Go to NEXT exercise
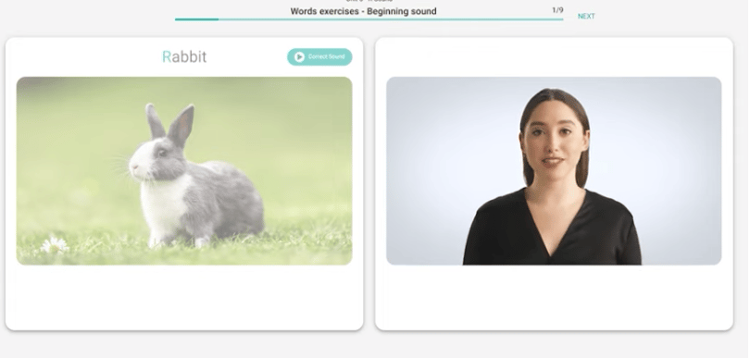 [586, 17]
